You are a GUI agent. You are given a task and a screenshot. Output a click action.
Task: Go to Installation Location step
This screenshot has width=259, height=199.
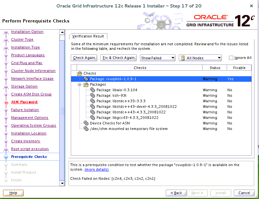point(29,133)
